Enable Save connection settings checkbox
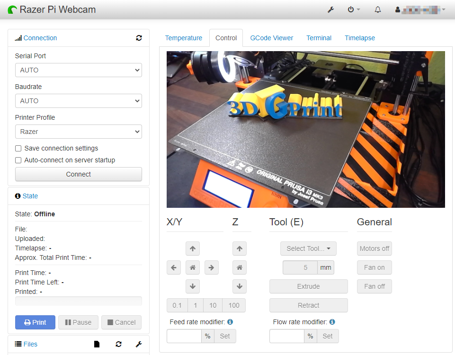The height and width of the screenshot is (355, 455). (18, 148)
